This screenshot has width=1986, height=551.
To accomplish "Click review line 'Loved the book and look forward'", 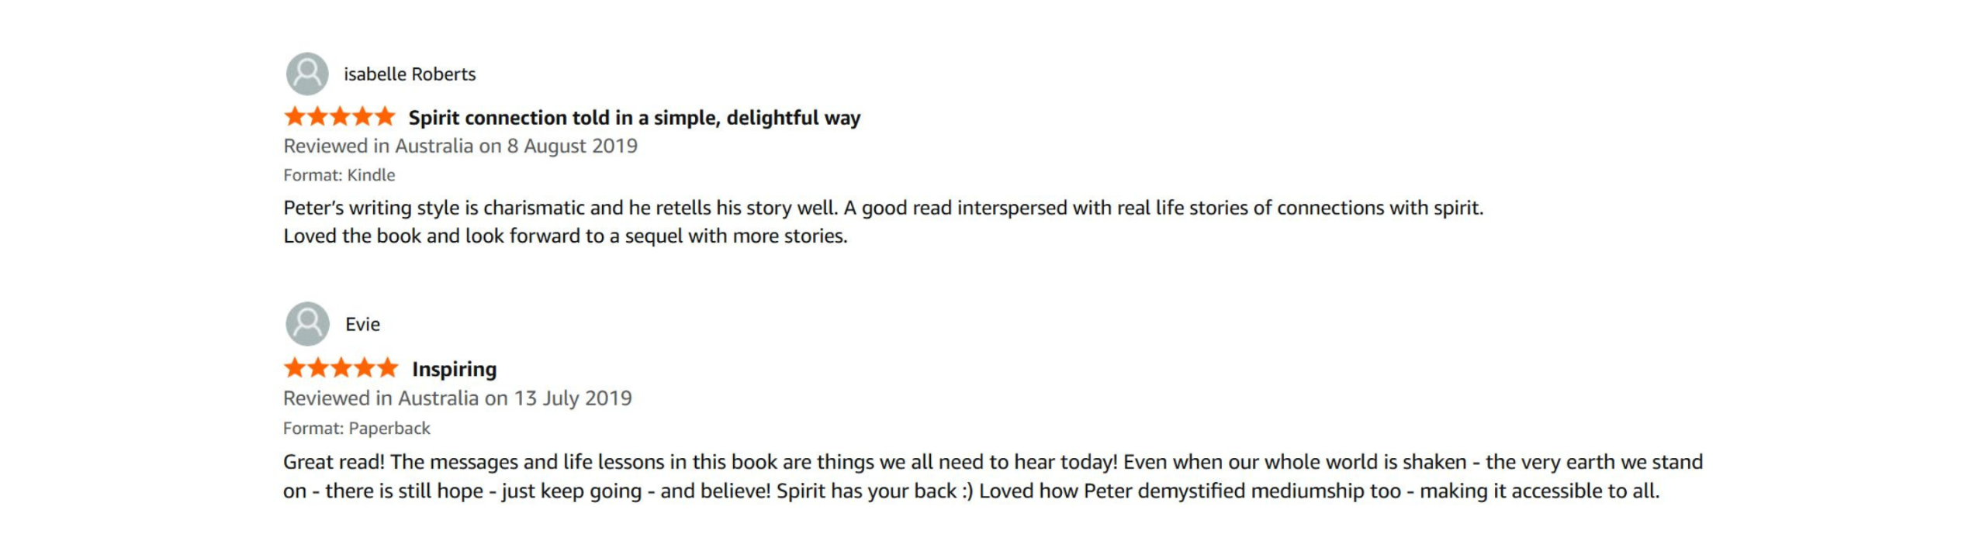I will point(566,236).
